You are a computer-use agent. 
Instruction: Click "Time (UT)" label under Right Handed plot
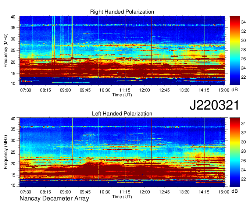click(122, 95)
